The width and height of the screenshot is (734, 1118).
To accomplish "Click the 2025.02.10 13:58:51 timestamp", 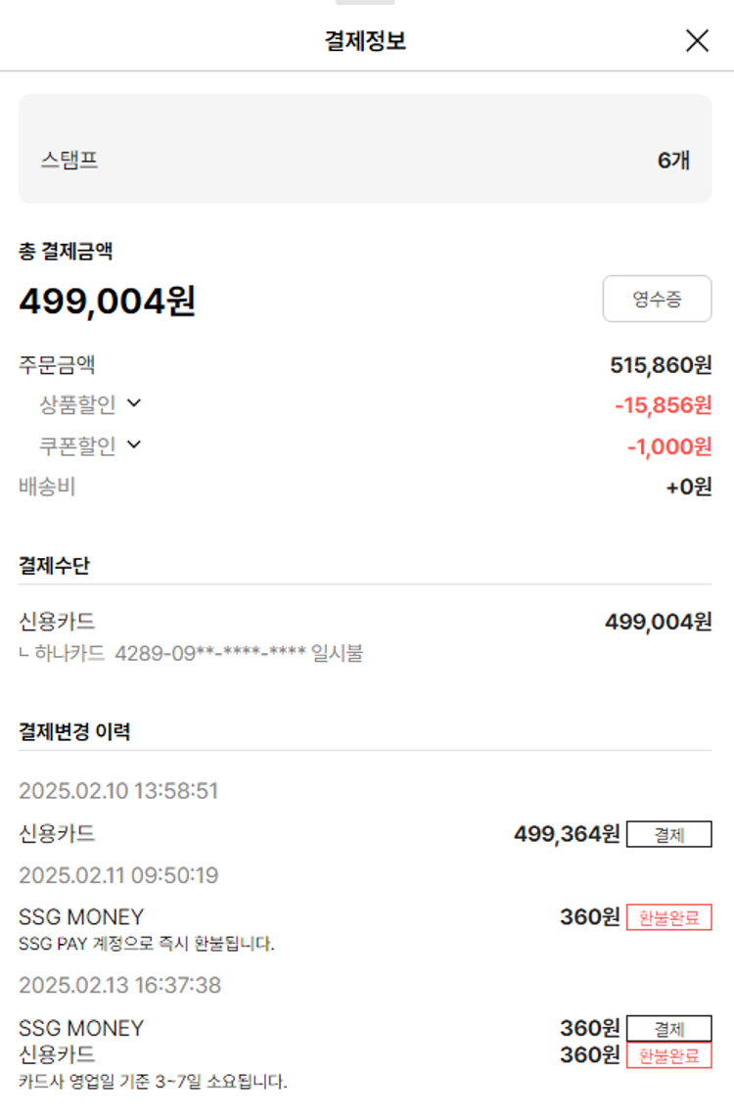I will tap(118, 791).
